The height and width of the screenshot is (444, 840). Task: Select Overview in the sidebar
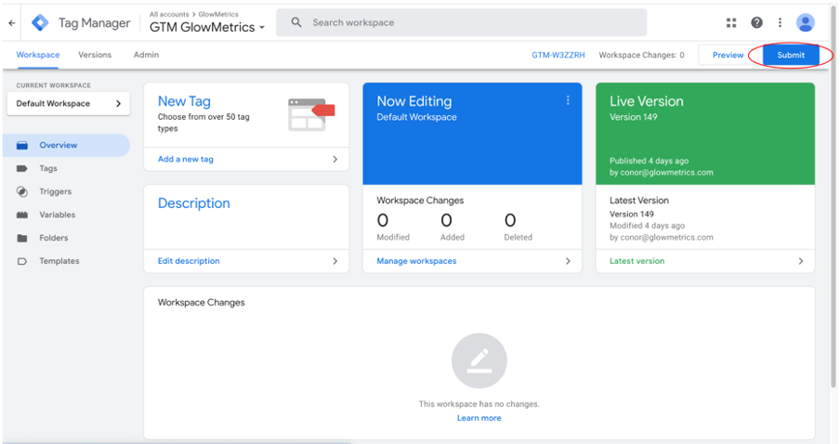pos(66,145)
